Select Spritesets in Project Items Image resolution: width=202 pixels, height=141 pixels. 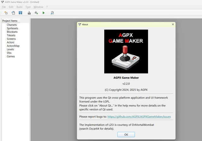(12, 28)
